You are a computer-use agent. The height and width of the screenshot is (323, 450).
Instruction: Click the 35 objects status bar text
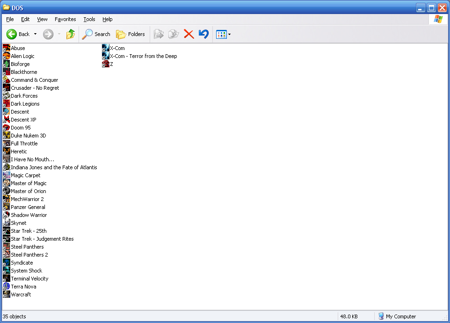click(15, 316)
